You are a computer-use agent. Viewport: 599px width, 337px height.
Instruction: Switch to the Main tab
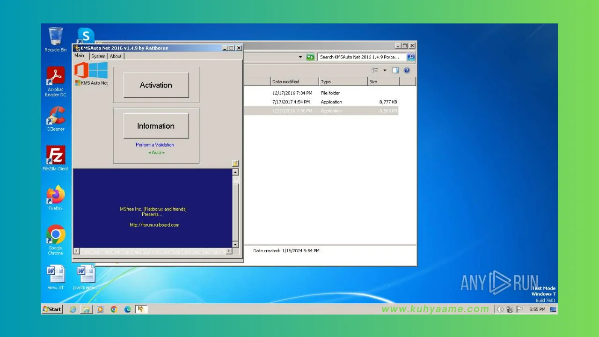(80, 56)
